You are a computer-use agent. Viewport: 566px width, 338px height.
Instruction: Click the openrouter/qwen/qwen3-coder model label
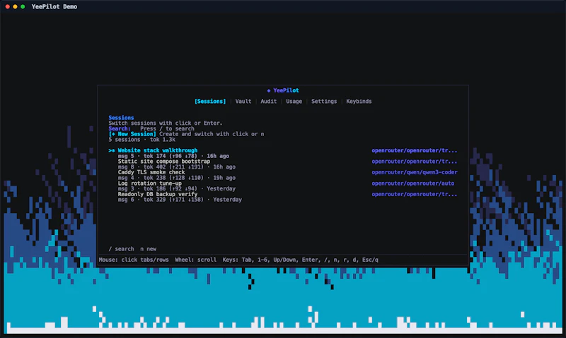pos(415,172)
